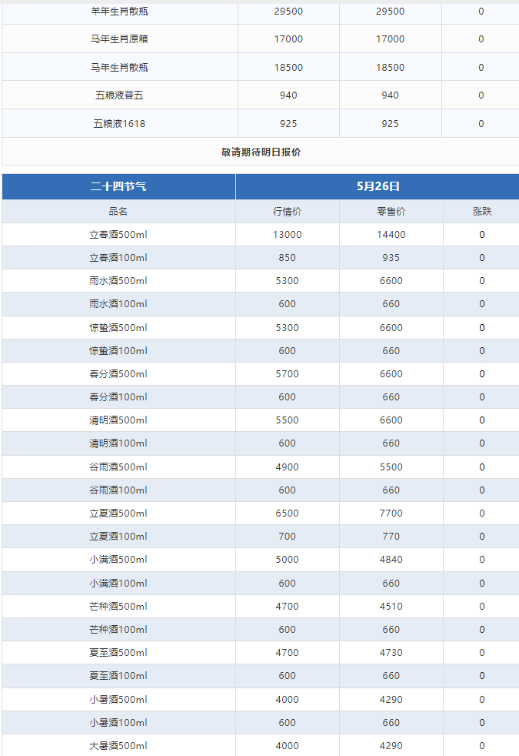519x756 pixels.
Task: Select 雨水酒100ml row name
Action: (x=118, y=304)
